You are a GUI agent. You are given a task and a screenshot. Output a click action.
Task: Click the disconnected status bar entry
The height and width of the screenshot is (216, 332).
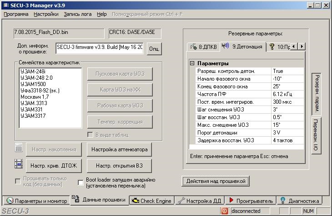250,211
